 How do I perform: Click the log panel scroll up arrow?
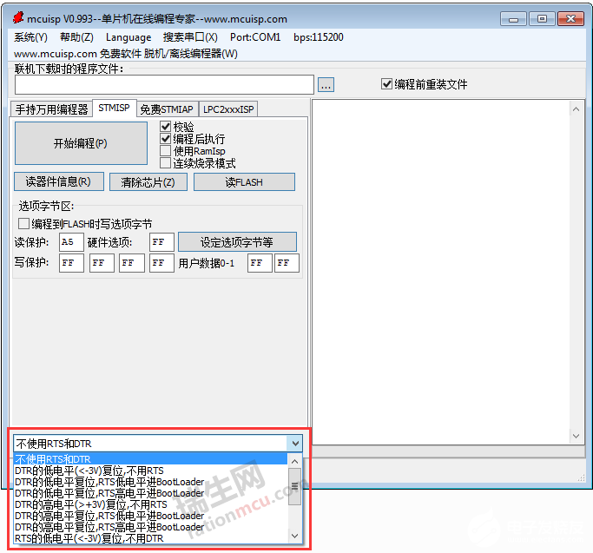point(576,109)
